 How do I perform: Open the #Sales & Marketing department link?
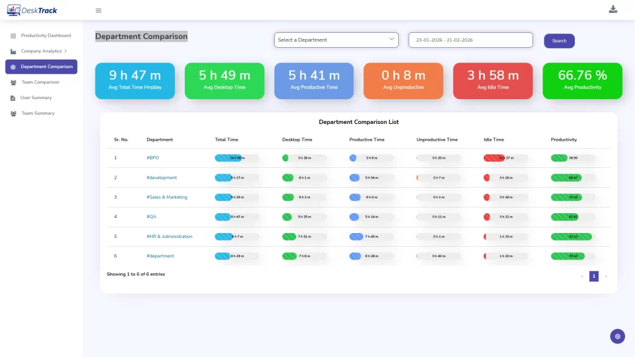click(x=167, y=197)
